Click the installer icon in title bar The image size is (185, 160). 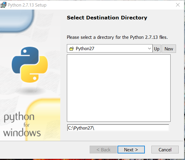point(3,5)
